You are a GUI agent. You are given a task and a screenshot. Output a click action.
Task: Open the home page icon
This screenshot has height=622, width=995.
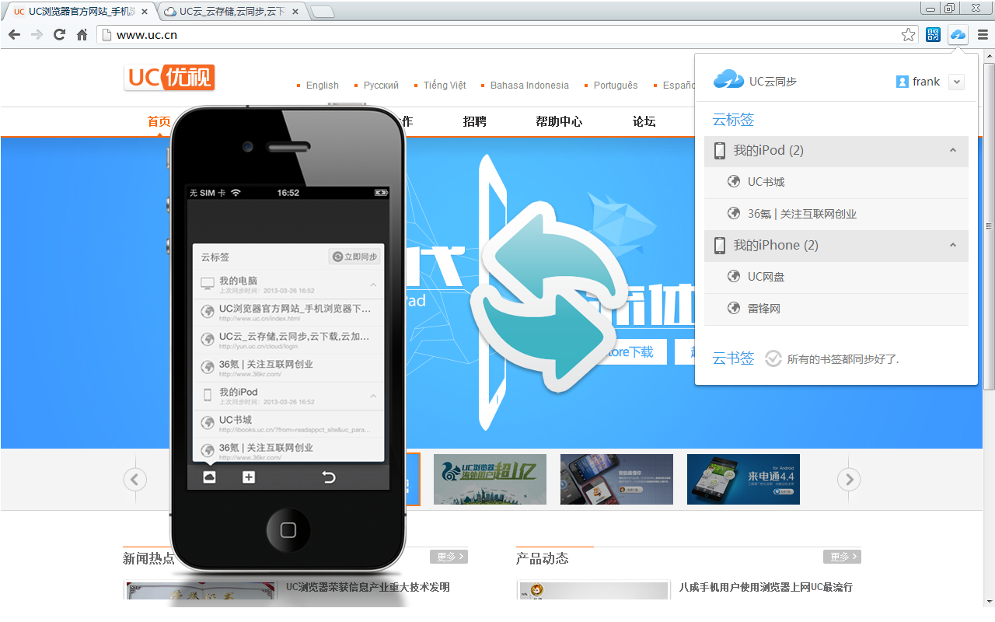click(82, 35)
